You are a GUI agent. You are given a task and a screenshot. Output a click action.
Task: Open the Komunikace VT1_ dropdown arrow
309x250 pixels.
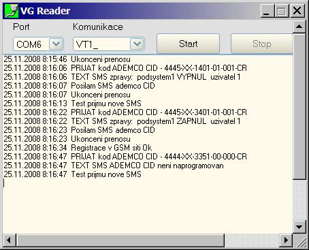137,44
